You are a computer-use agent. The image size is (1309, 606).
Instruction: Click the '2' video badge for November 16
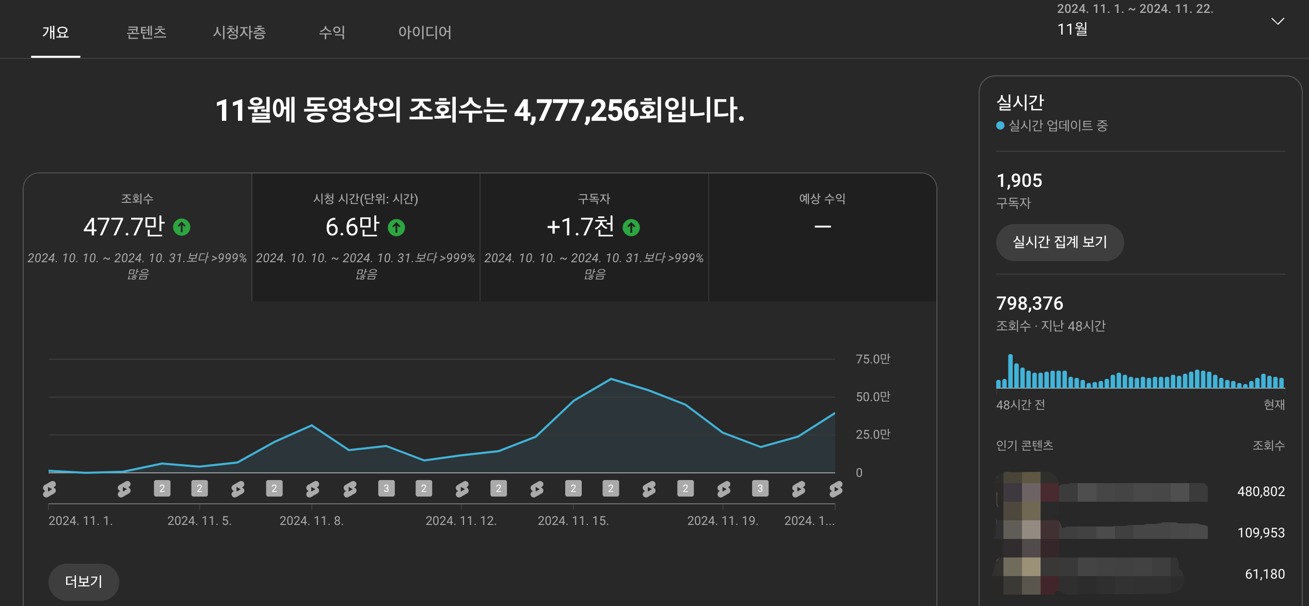point(611,488)
